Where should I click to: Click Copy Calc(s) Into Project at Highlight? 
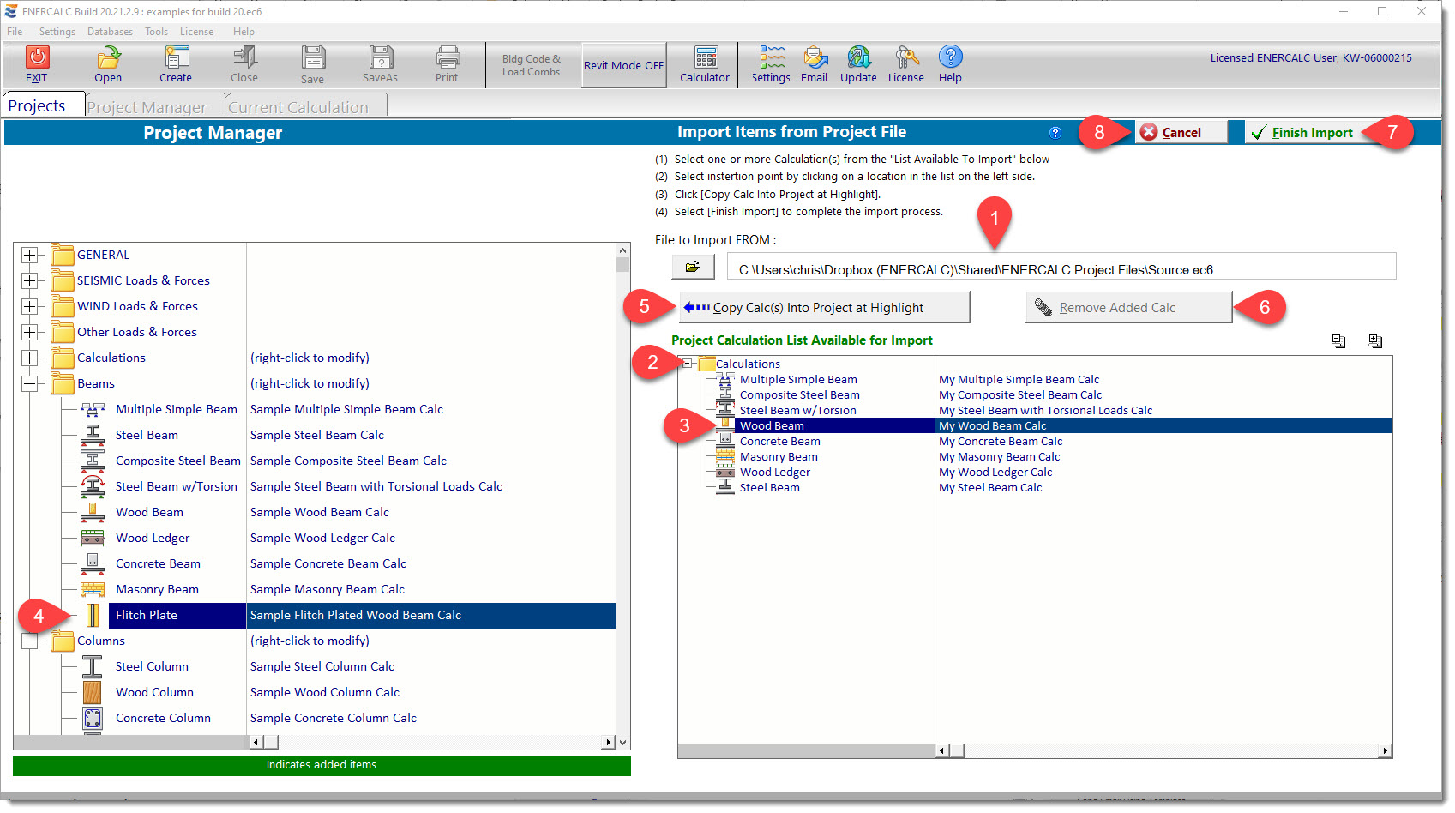coord(824,308)
